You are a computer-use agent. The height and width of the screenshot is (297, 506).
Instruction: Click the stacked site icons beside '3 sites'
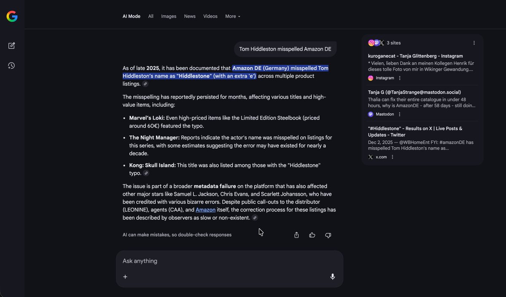click(376, 43)
